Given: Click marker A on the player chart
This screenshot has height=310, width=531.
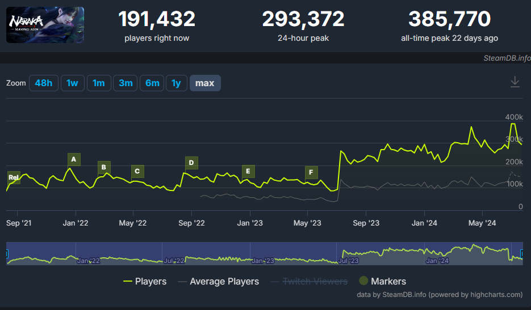Looking at the screenshot, I should tap(74, 159).
